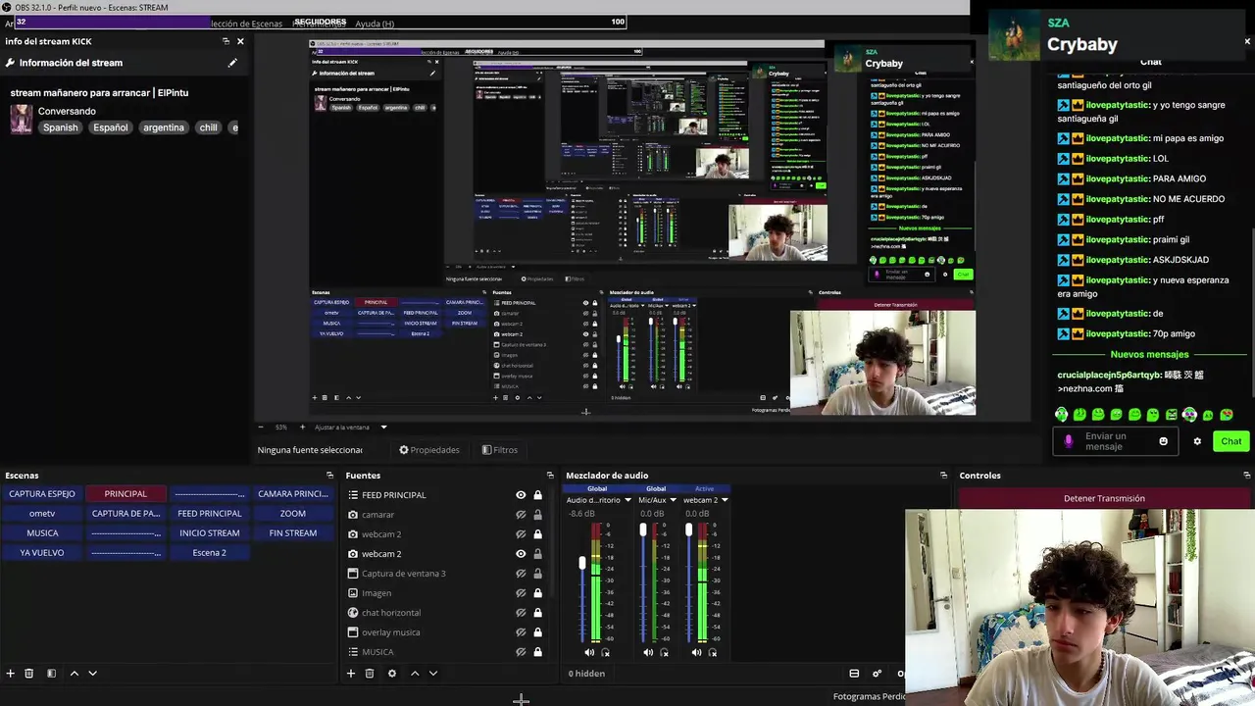Image resolution: width=1255 pixels, height=706 pixels.
Task: Add a new source in Fuentes
Action: coord(351,674)
